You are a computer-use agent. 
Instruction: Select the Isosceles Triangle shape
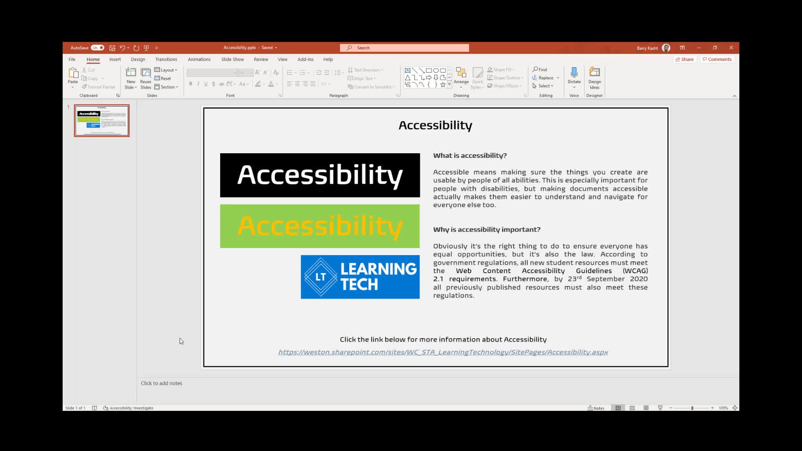click(408, 78)
